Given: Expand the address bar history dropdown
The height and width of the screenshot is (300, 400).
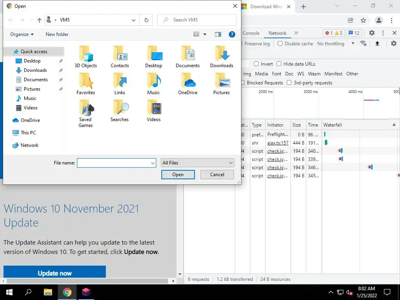Looking at the screenshot, I should click(134, 20).
